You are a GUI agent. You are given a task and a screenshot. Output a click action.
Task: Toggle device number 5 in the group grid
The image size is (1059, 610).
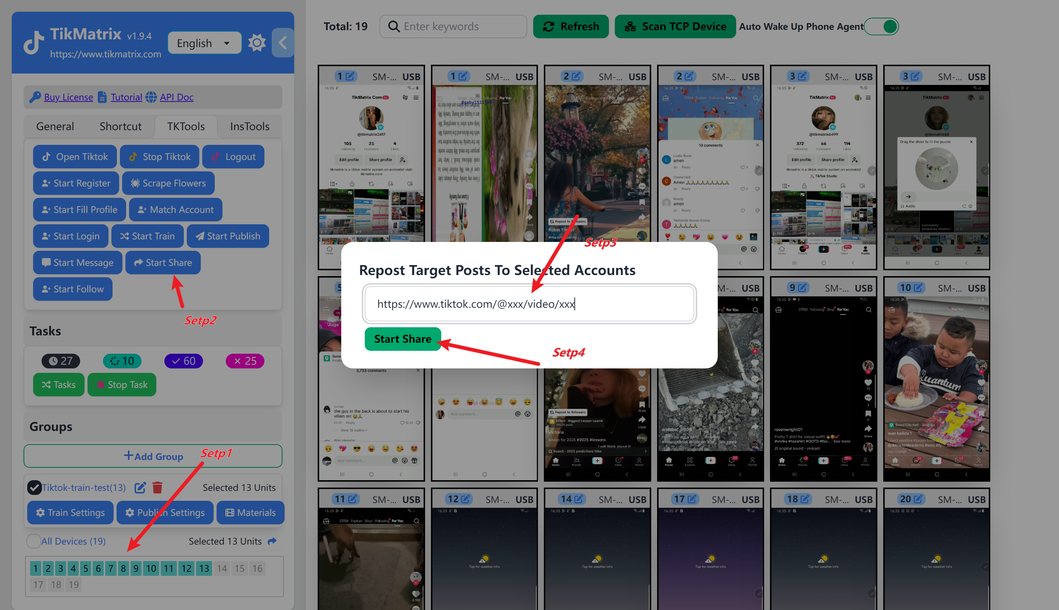coord(86,568)
